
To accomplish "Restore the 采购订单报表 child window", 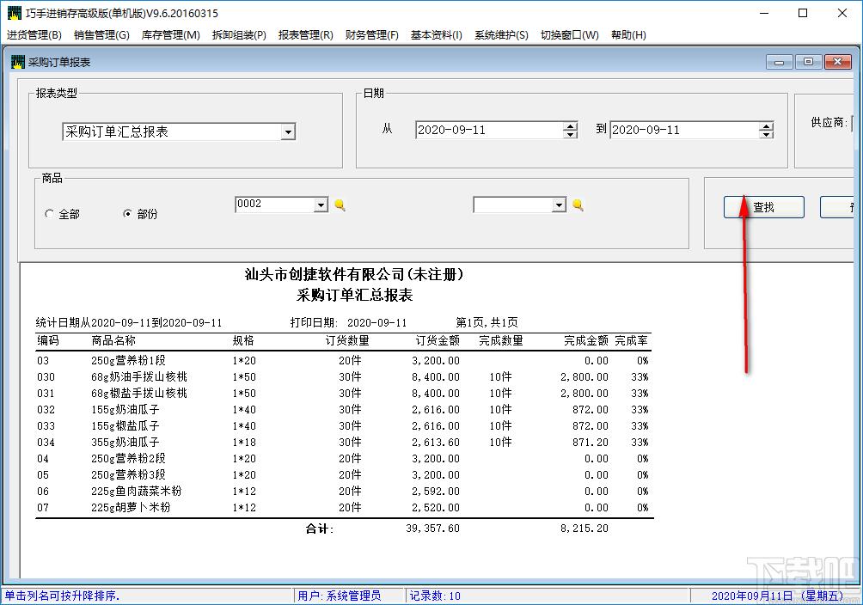I will pos(808,62).
